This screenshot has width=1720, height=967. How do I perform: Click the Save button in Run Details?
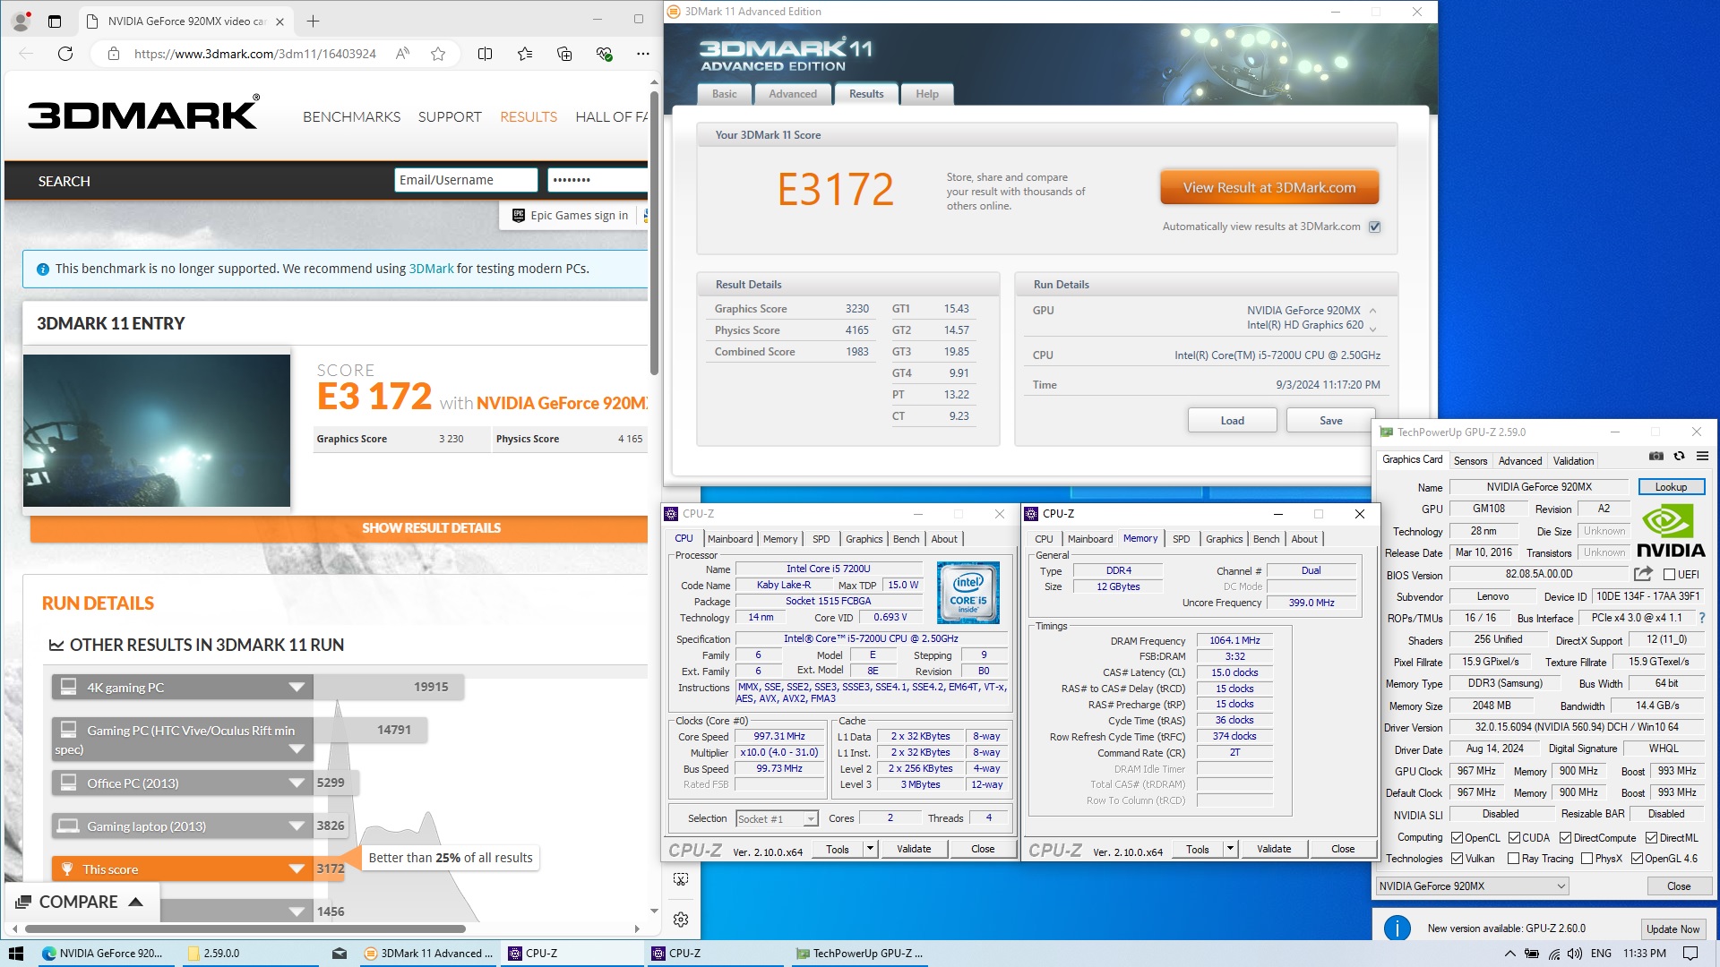1330,421
